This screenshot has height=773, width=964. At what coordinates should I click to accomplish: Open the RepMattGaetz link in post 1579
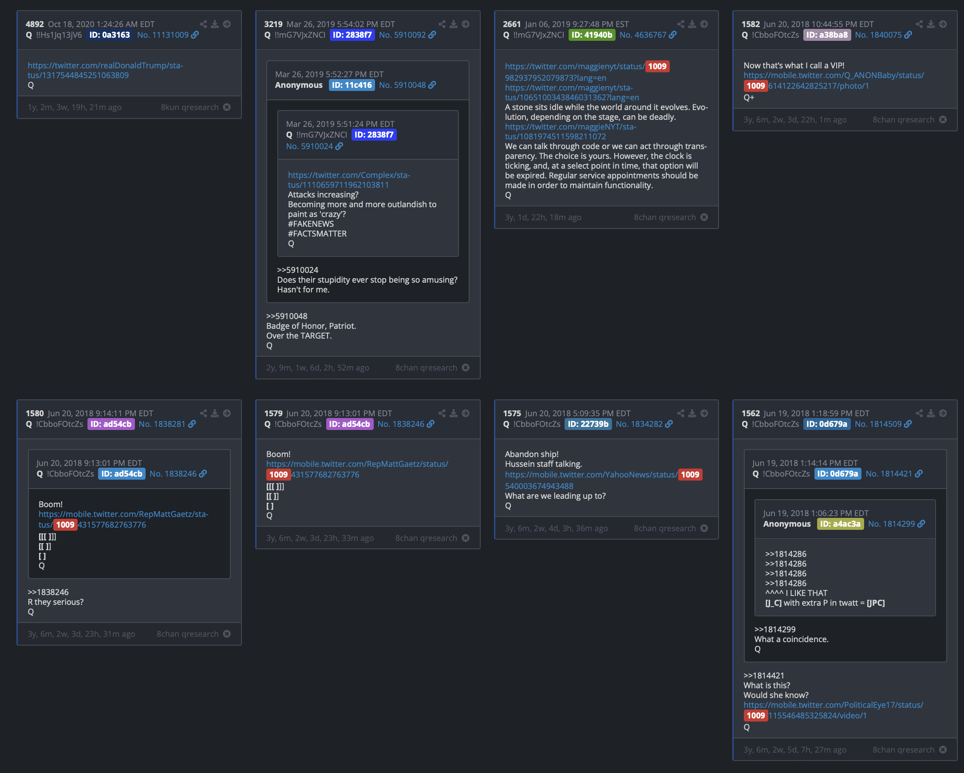357,469
